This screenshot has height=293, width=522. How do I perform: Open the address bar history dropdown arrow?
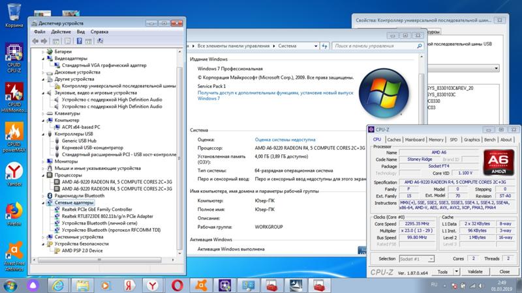(x=316, y=46)
